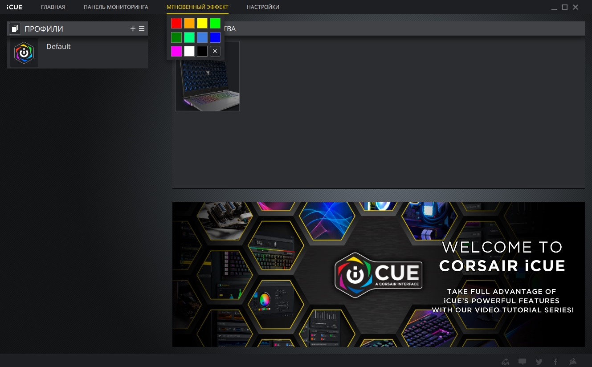This screenshot has width=592, height=367.
Task: Open the 24-hour phone support icon
Action: pyautogui.click(x=505, y=362)
